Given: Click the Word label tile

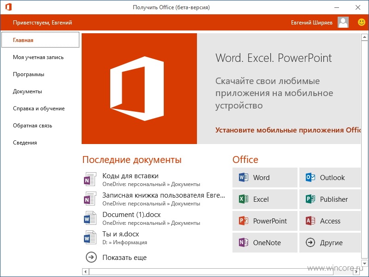Looking at the screenshot, I should click(x=265, y=177).
